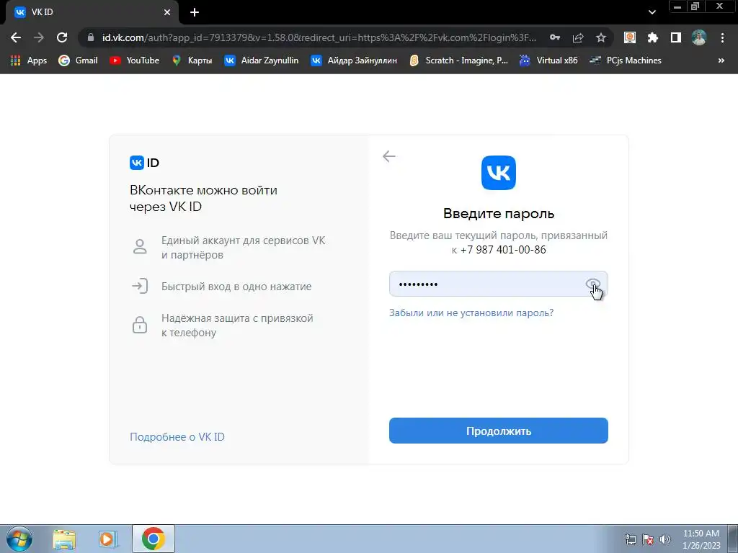View site info via the lock icon
The height and width of the screenshot is (553, 738).
[x=91, y=37]
